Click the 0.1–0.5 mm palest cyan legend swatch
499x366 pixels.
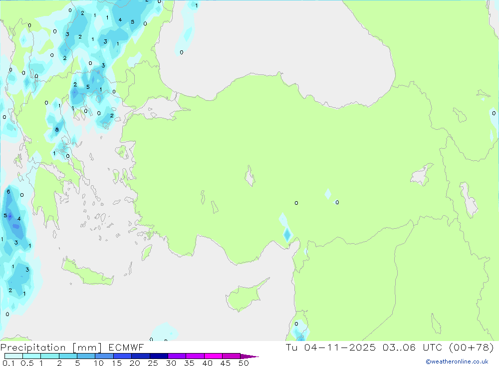[13, 356]
